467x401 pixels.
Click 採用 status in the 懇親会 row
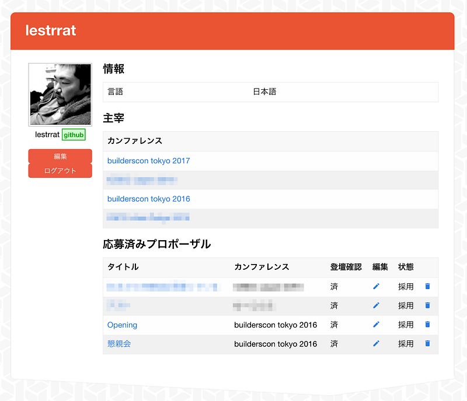[406, 344]
